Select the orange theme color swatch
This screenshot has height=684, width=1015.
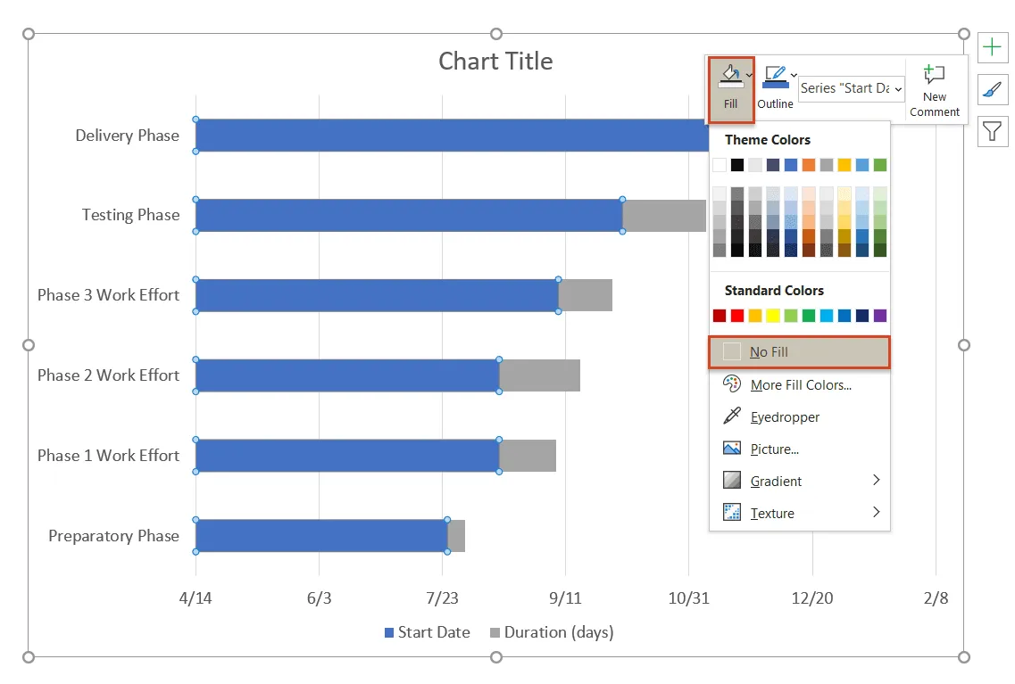[809, 165]
